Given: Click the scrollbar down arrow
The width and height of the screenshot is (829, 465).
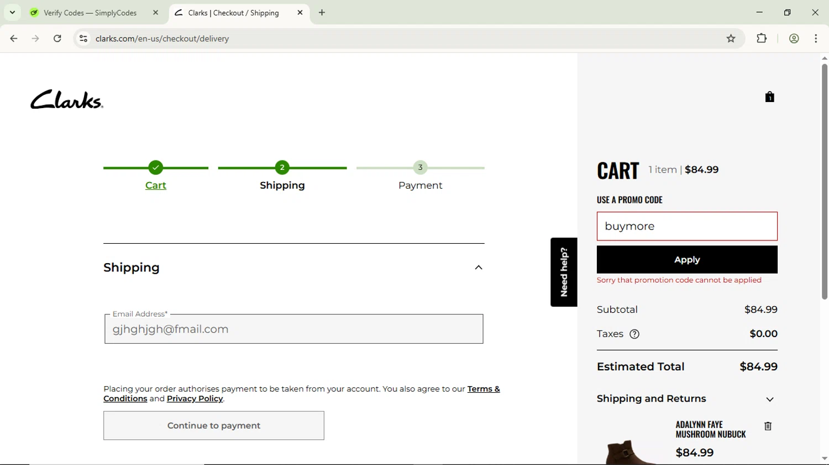Looking at the screenshot, I should tap(824, 458).
